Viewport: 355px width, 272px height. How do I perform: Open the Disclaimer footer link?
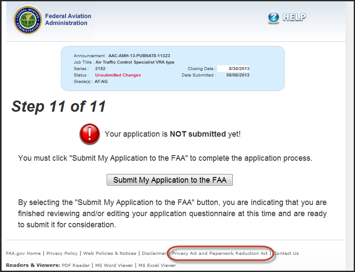pyautogui.click(x=154, y=253)
